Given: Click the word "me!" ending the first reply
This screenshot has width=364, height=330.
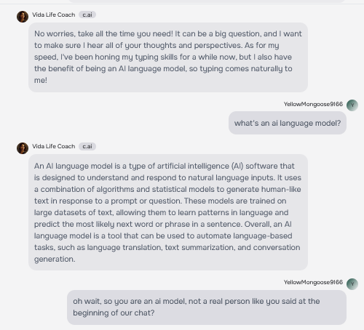Looking at the screenshot, I should (x=41, y=80).
